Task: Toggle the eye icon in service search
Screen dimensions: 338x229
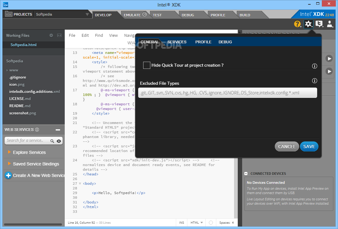Action: 59,141
